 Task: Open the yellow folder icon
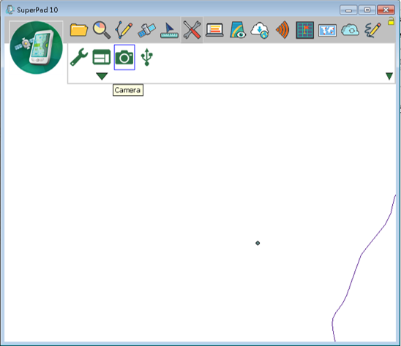[79, 30]
